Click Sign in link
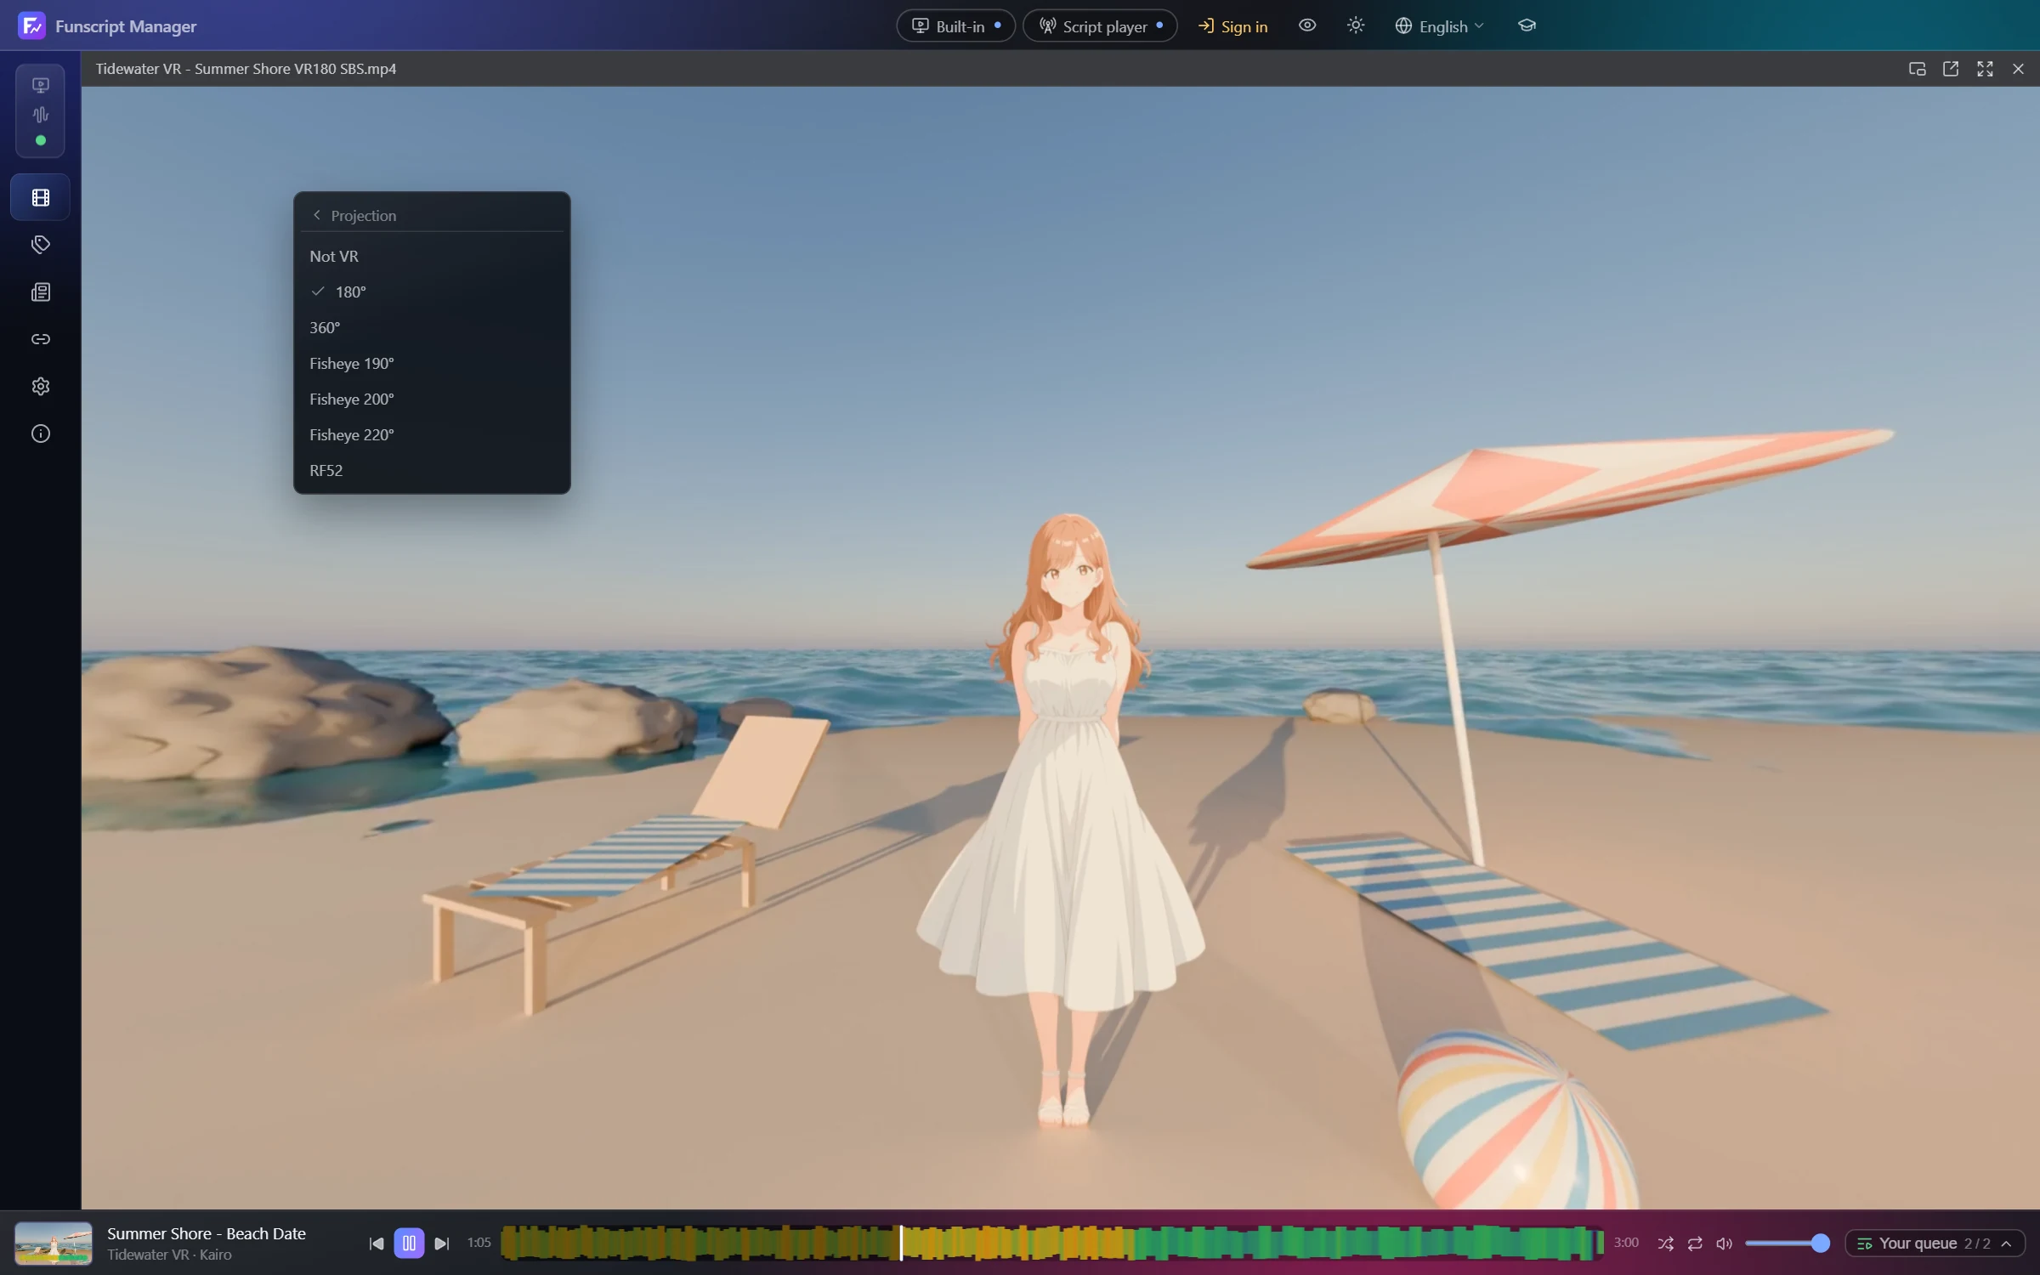Image resolution: width=2040 pixels, height=1275 pixels. pos(1233,26)
